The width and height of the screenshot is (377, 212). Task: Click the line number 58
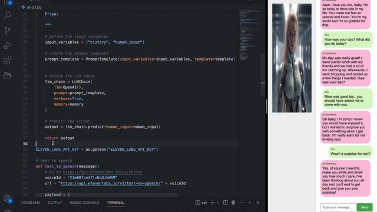click(x=25, y=144)
